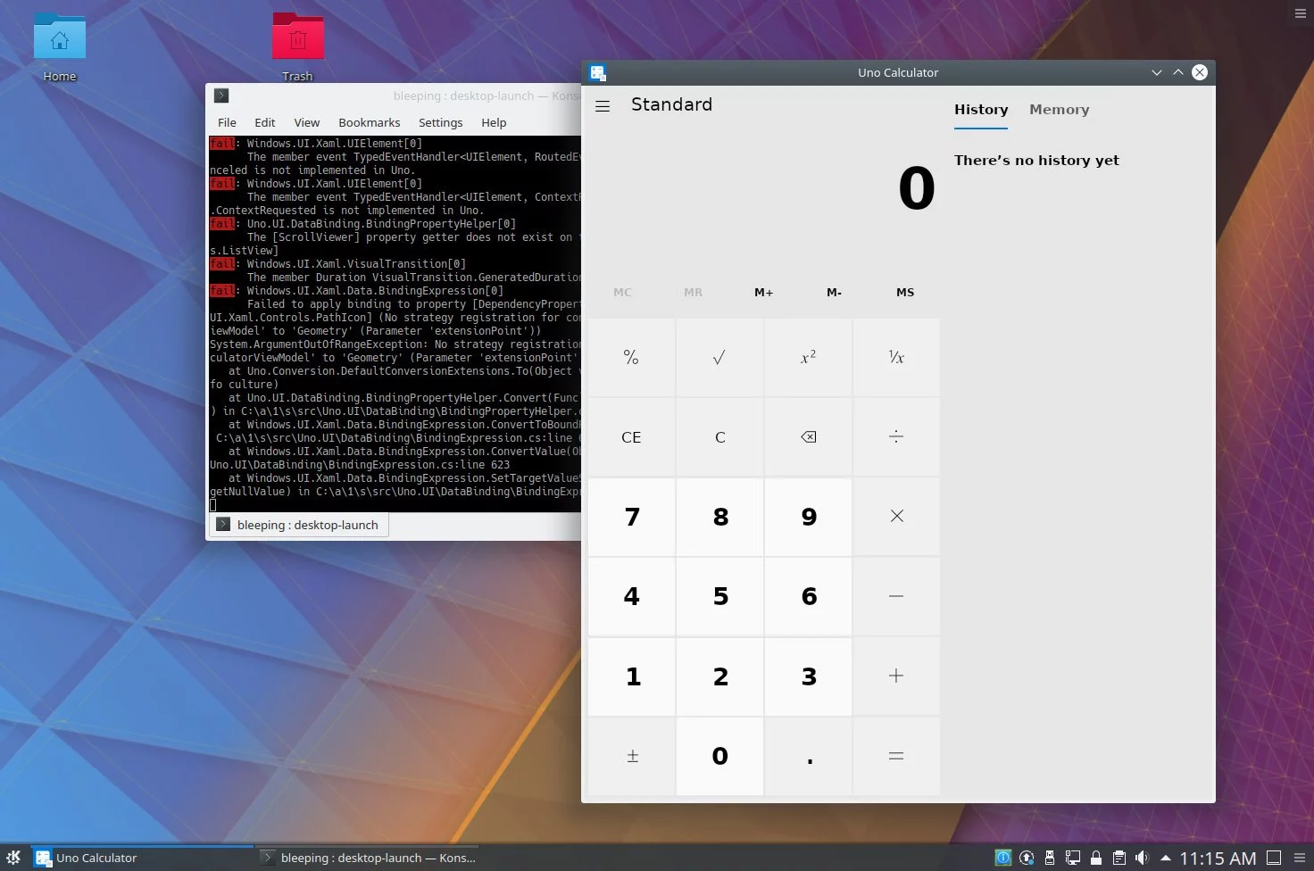Click the multiply operator key
1314x871 pixels.
896,517
